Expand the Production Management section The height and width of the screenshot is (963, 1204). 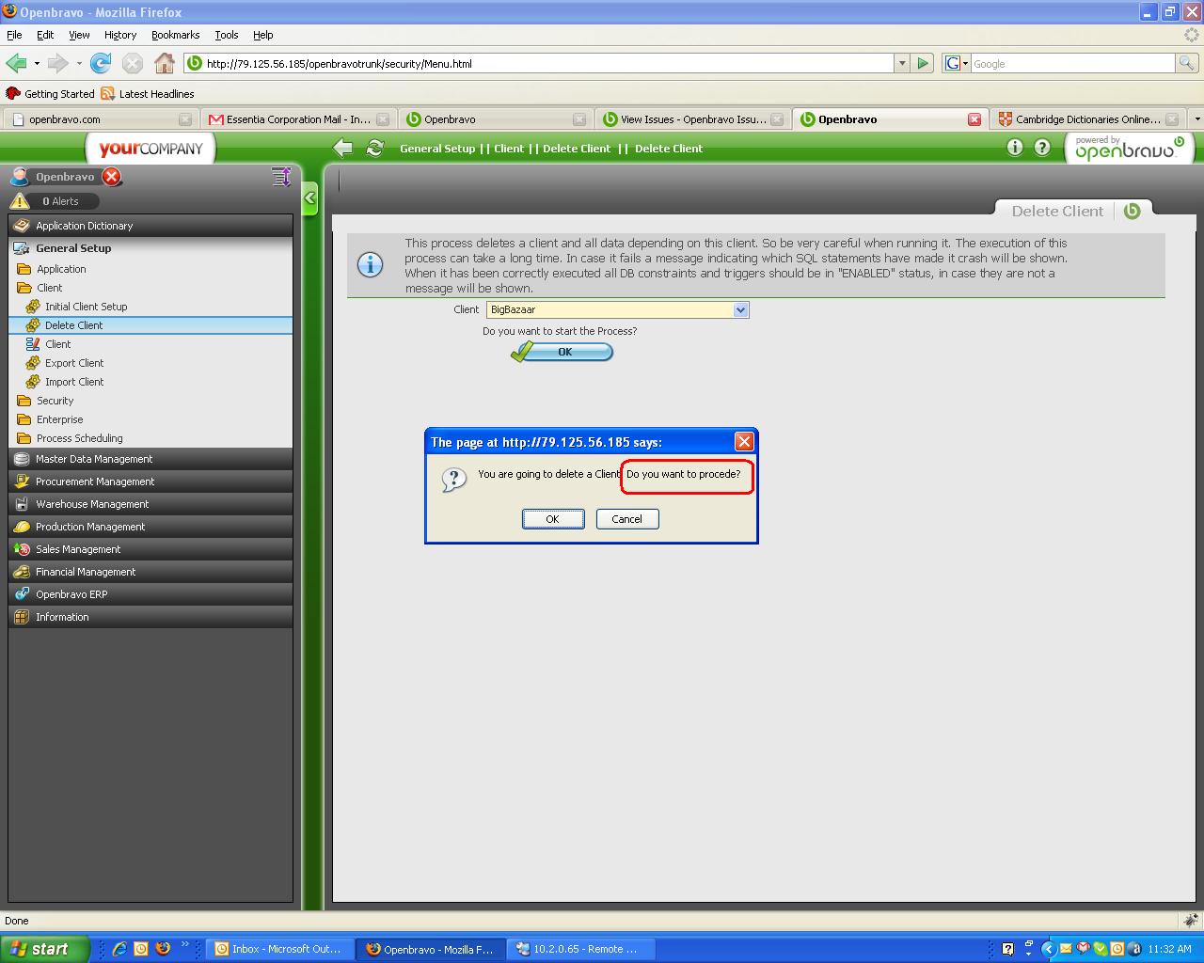(150, 527)
